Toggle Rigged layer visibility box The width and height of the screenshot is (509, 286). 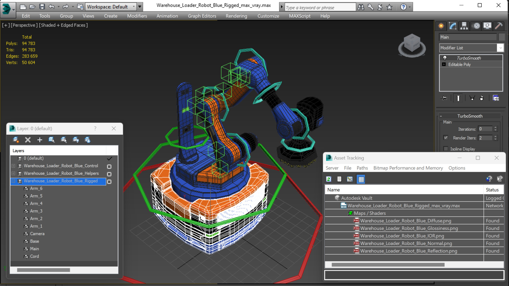(x=109, y=182)
